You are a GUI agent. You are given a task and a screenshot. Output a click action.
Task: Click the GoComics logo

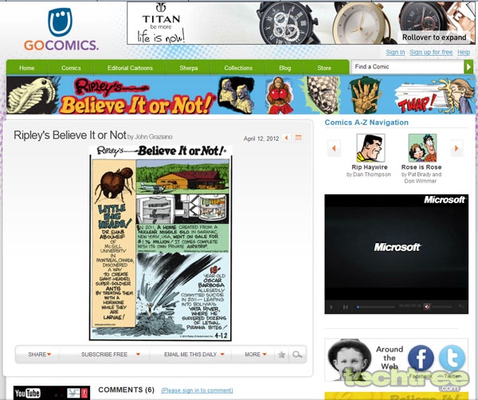(61, 29)
